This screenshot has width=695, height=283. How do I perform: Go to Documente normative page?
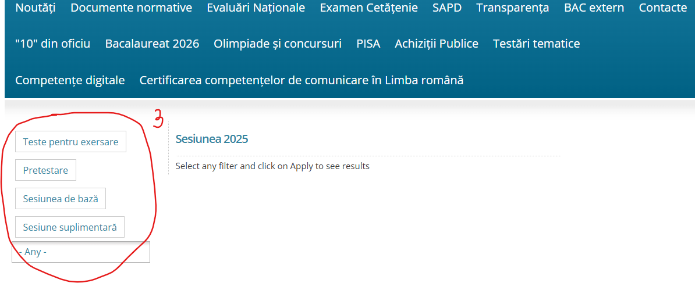coord(131,8)
